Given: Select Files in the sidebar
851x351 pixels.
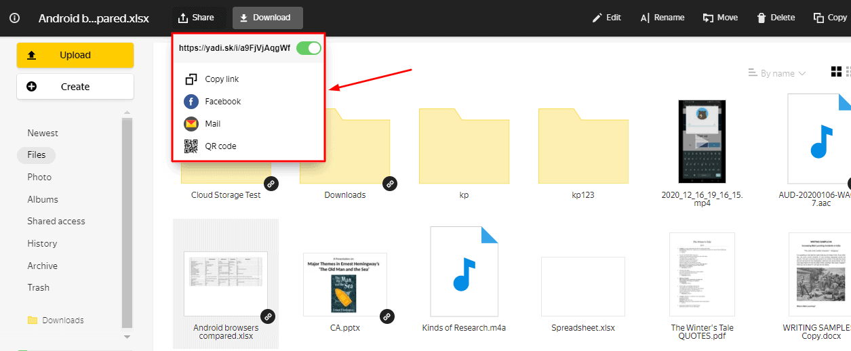Looking at the screenshot, I should point(37,155).
